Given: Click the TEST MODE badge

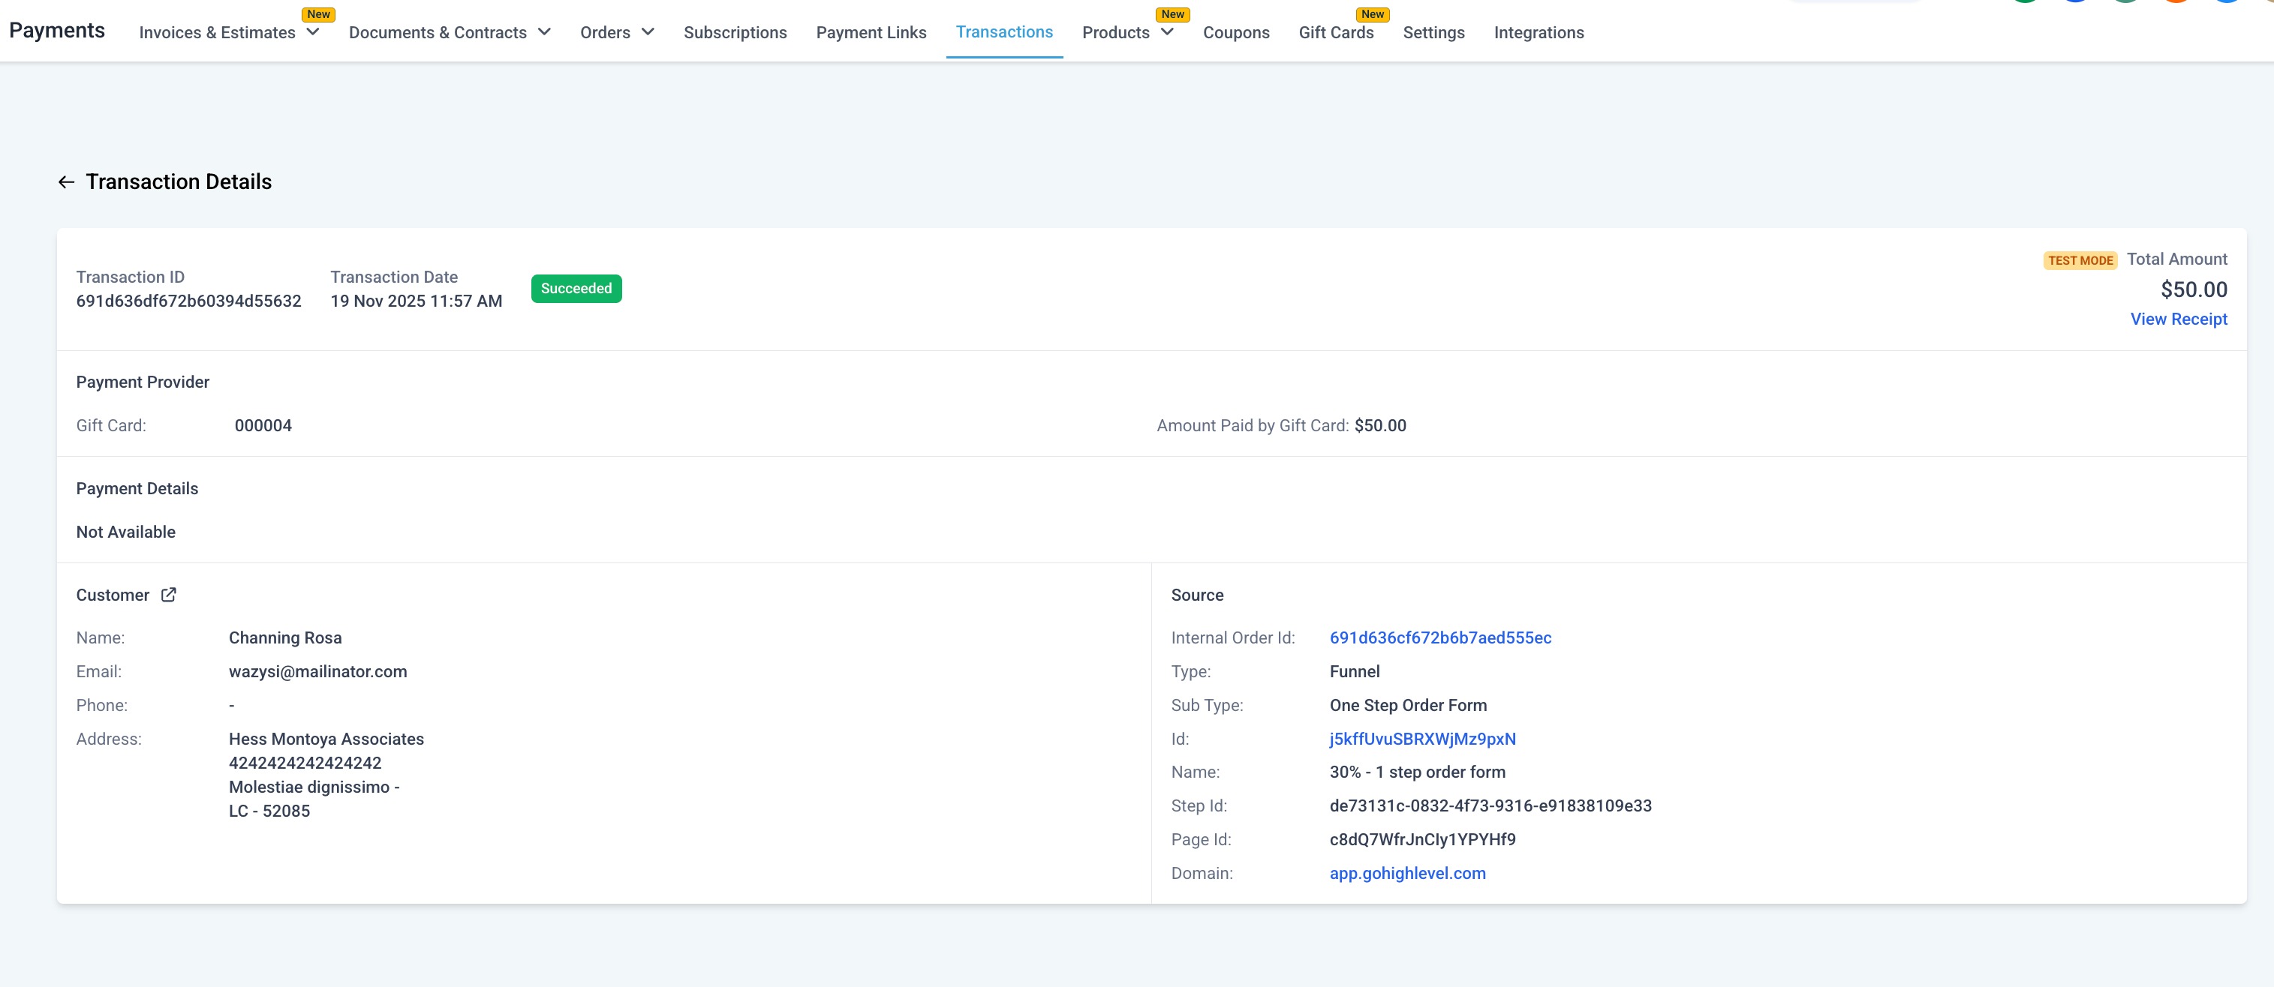Looking at the screenshot, I should click(2080, 260).
